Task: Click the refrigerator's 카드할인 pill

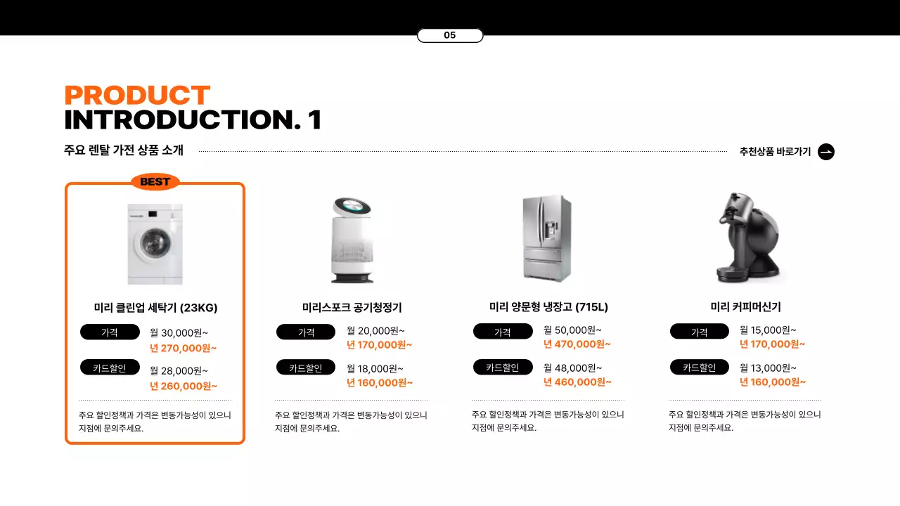Action: tap(503, 368)
